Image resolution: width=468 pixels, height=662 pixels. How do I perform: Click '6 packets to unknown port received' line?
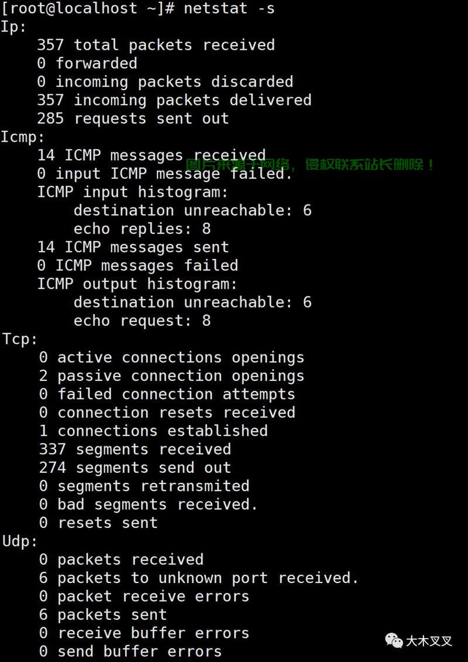tap(198, 578)
